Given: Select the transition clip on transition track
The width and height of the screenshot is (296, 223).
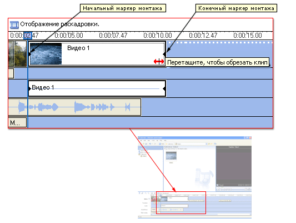Looking at the screenshot, I should tap(11, 73).
